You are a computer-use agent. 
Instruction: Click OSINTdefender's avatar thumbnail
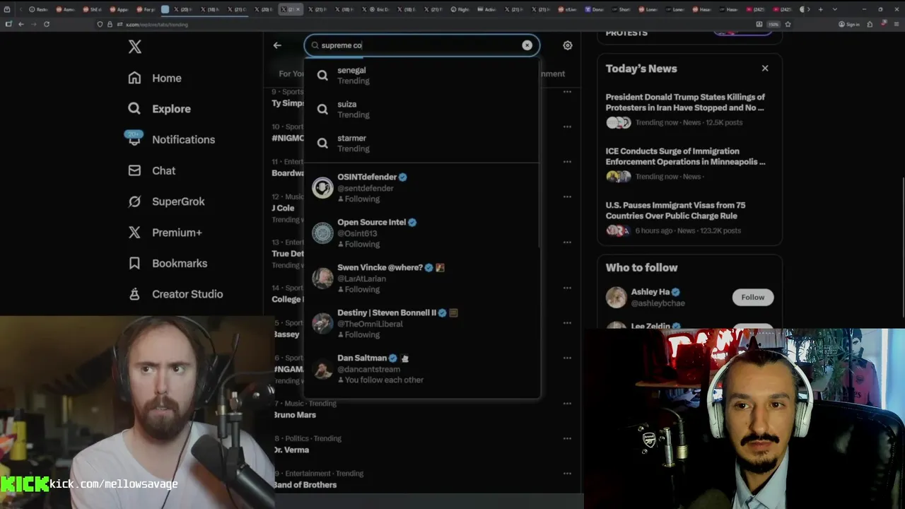pos(322,188)
